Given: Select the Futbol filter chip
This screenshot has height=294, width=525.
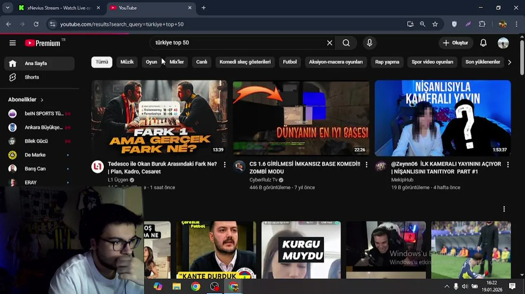Looking at the screenshot, I should click(x=290, y=62).
